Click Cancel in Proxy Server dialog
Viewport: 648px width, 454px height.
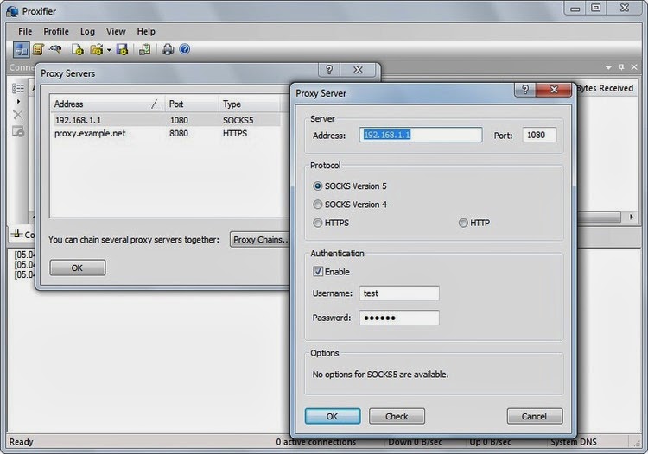[x=535, y=416]
